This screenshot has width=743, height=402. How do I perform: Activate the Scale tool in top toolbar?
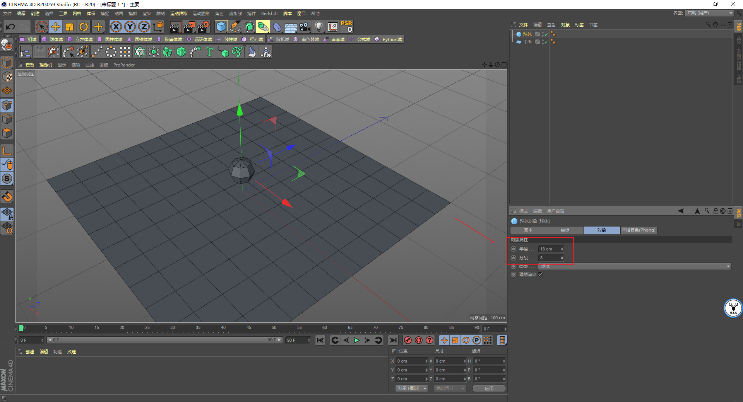[x=70, y=27]
